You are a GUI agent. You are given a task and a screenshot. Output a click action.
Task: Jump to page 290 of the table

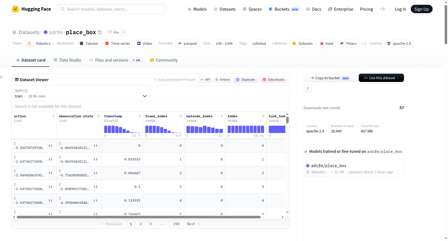click(176, 224)
